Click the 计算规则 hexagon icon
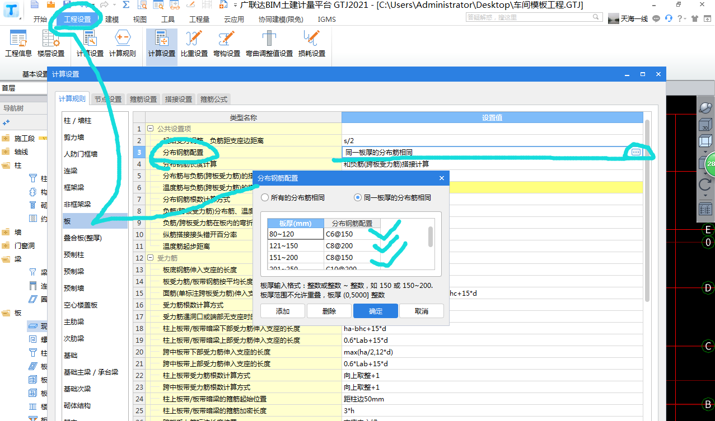 point(122,39)
